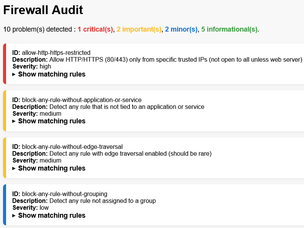Click the "Severity: low" line
Image resolution: width=304 pixels, height=228 pixels.
pos(30,208)
